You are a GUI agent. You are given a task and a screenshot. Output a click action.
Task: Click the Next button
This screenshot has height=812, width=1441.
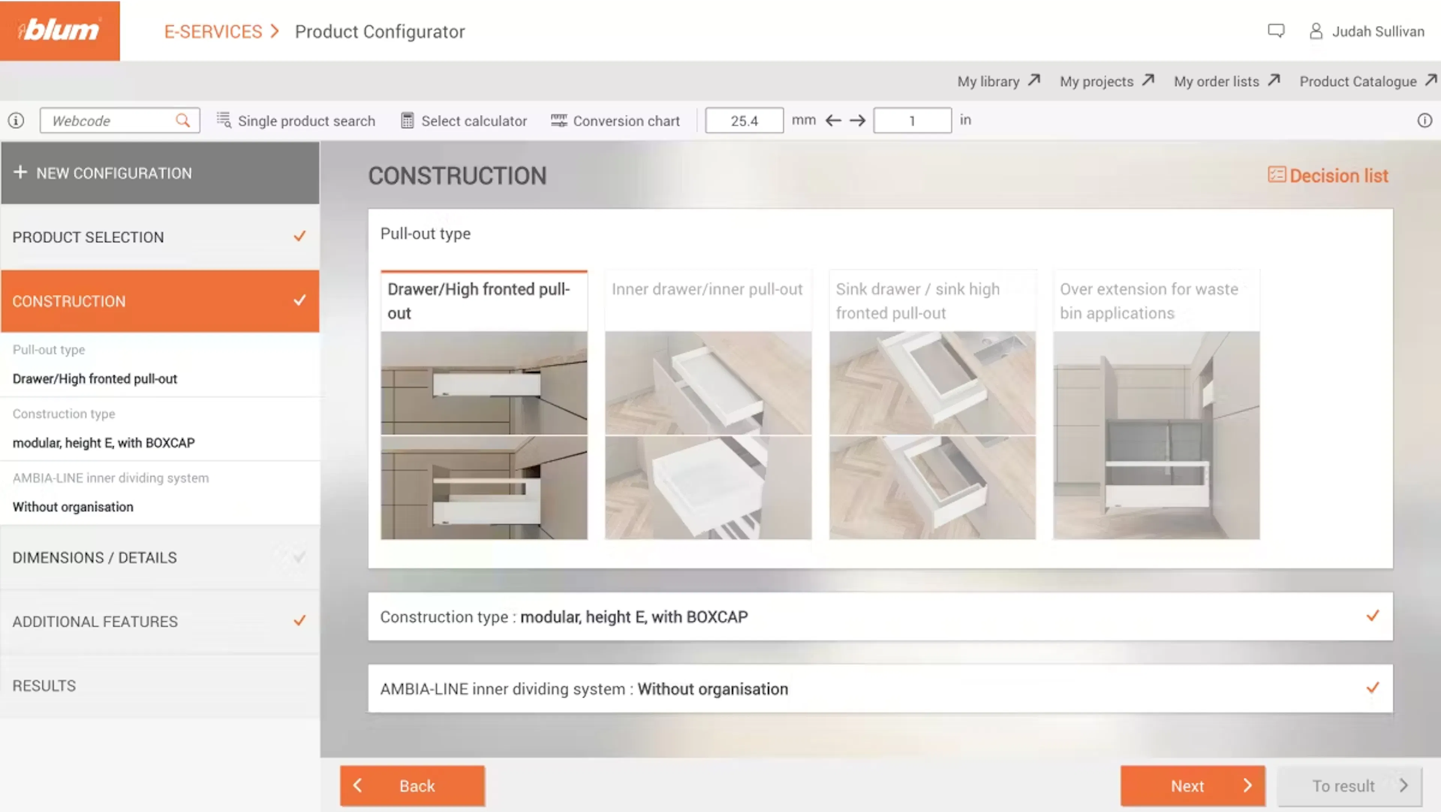click(x=1192, y=786)
